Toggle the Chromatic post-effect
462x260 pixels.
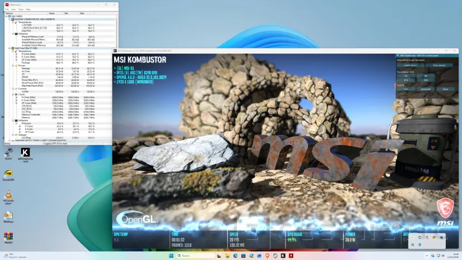(x=426, y=89)
